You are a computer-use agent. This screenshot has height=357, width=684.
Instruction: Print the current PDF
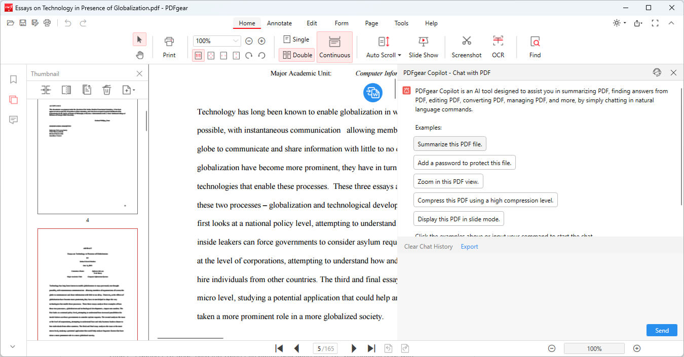coord(169,46)
